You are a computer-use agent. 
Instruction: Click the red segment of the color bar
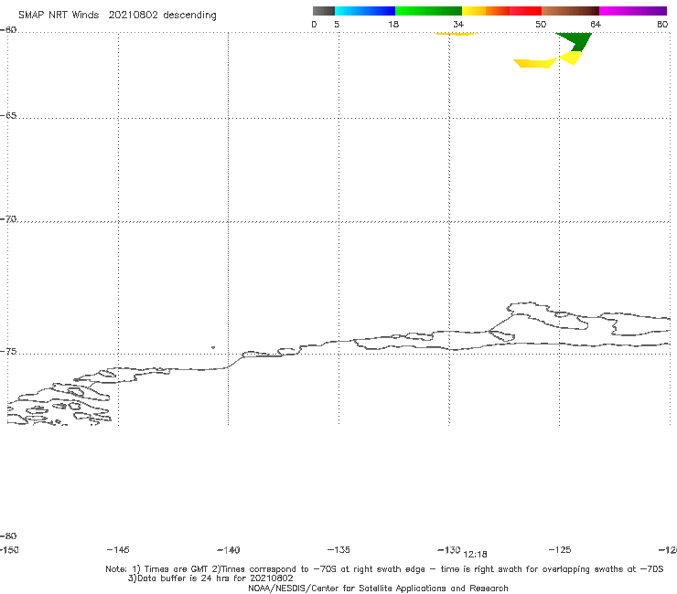click(525, 11)
